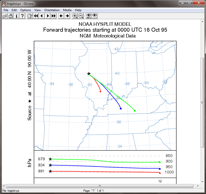The image size is (206, 194).
Task: Open the View menu
Action: click(38, 10)
